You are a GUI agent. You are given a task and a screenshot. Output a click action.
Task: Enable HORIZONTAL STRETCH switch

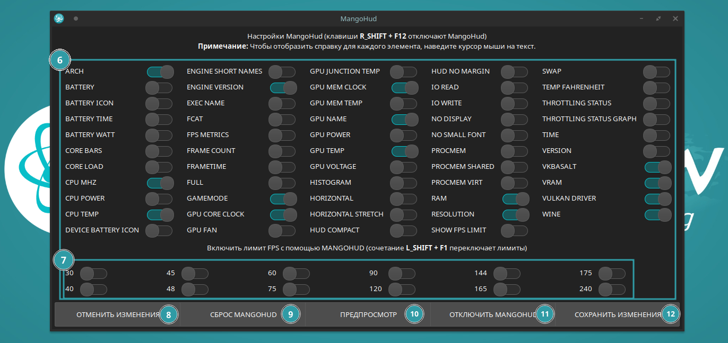(x=404, y=214)
